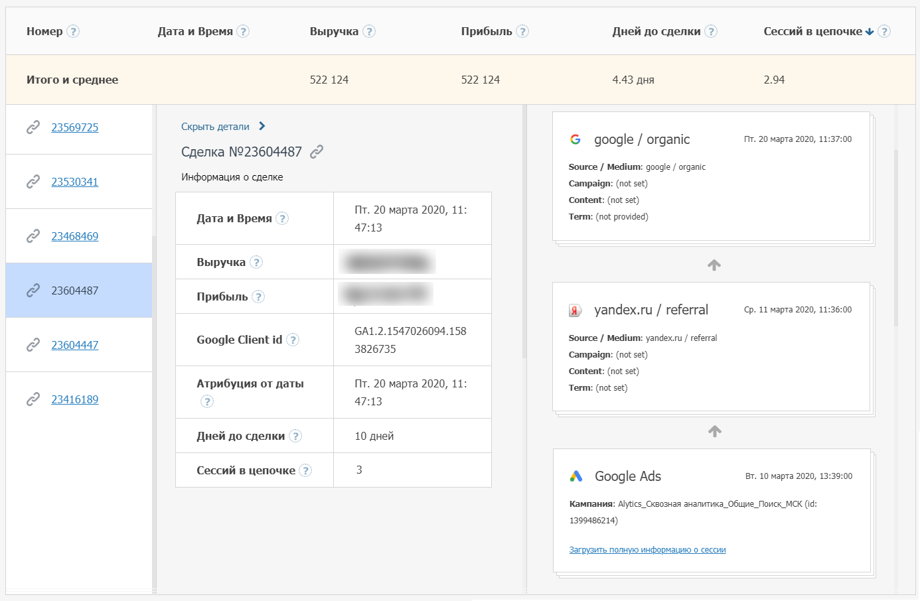The image size is (920, 601).
Task: Click help icon next to Выручка column header
Action: tap(369, 31)
